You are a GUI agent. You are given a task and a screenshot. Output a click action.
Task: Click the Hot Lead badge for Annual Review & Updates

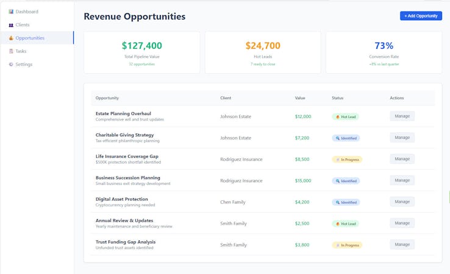[345, 223]
